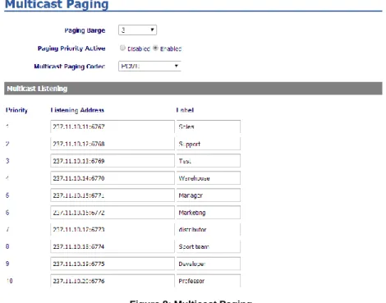Click the priority 6 listening address field
This screenshot has width=386, height=303.
[113, 213]
